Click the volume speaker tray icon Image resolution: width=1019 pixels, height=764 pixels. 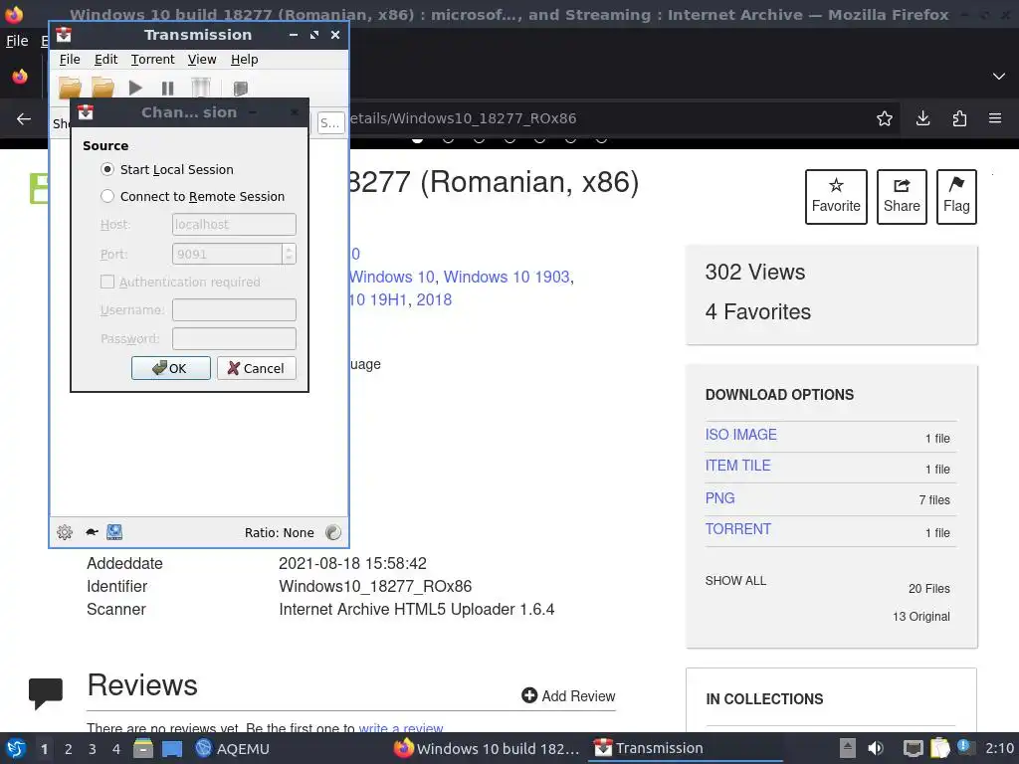tap(876, 748)
